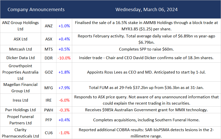Click Dicker Data's -10.0% change value
The image size is (221, 139).
pyautogui.click(x=64, y=58)
